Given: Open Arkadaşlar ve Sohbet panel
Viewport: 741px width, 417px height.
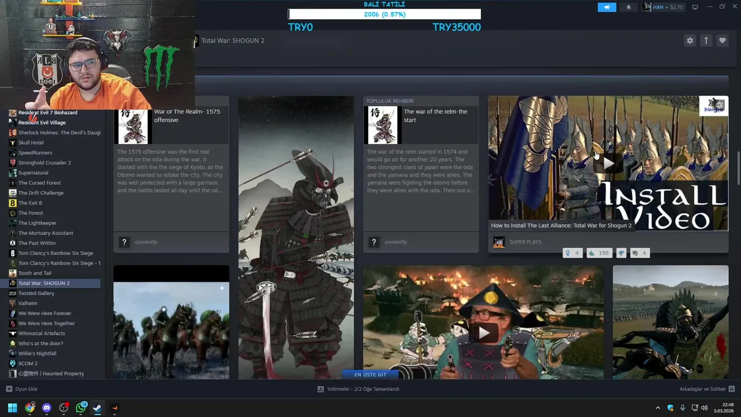Looking at the screenshot, I should pyautogui.click(x=702, y=389).
